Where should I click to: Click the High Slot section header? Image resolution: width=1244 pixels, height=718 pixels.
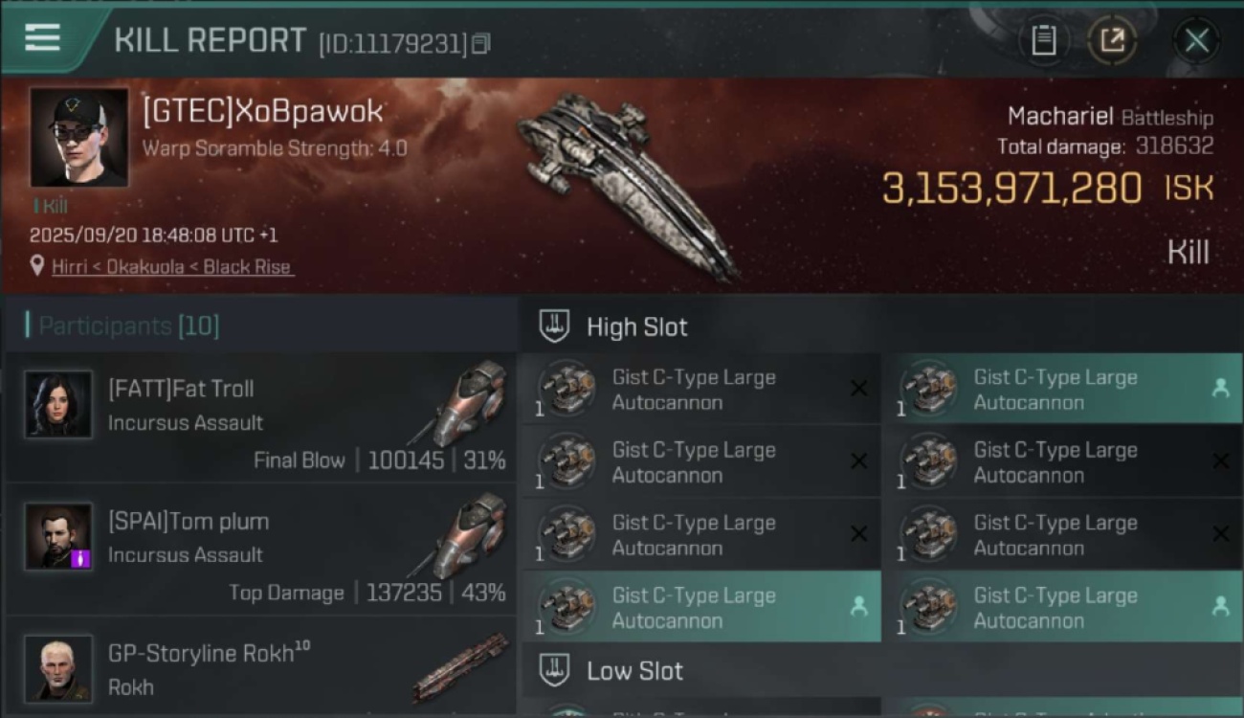click(636, 326)
